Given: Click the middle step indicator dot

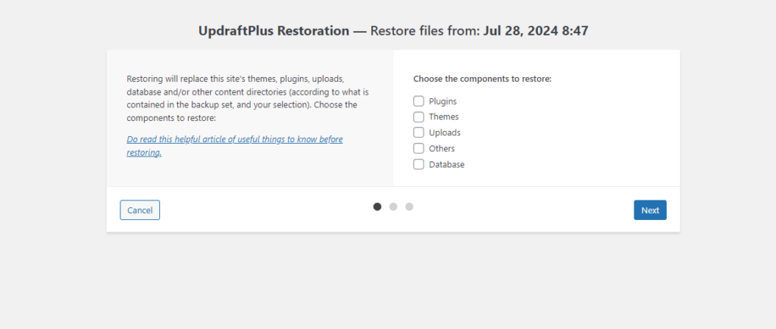Looking at the screenshot, I should [x=393, y=206].
